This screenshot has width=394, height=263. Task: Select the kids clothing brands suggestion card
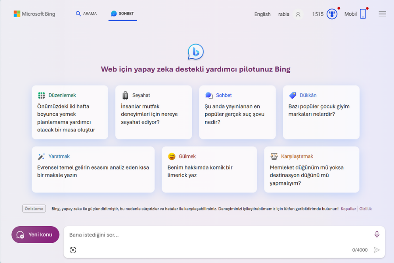tap(321, 112)
